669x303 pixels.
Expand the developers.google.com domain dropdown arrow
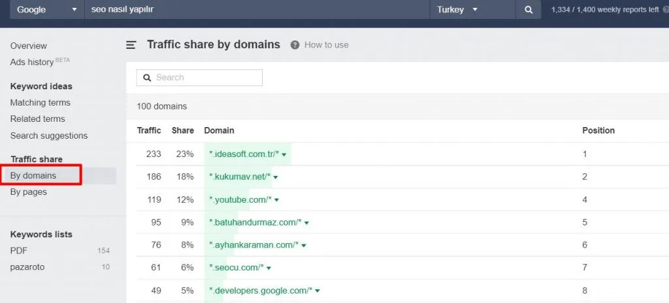coord(318,291)
